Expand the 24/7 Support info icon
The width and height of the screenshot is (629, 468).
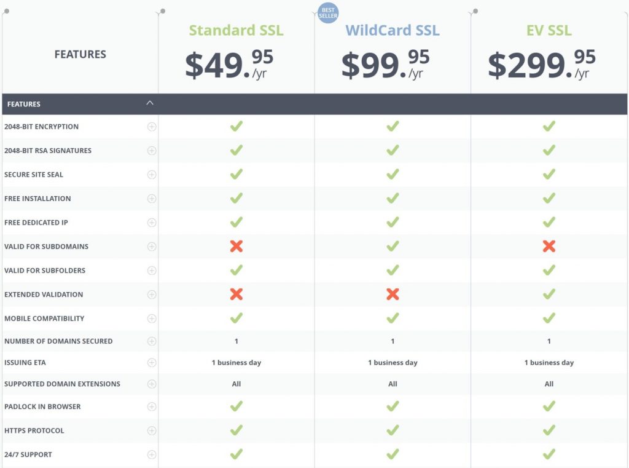click(x=152, y=454)
